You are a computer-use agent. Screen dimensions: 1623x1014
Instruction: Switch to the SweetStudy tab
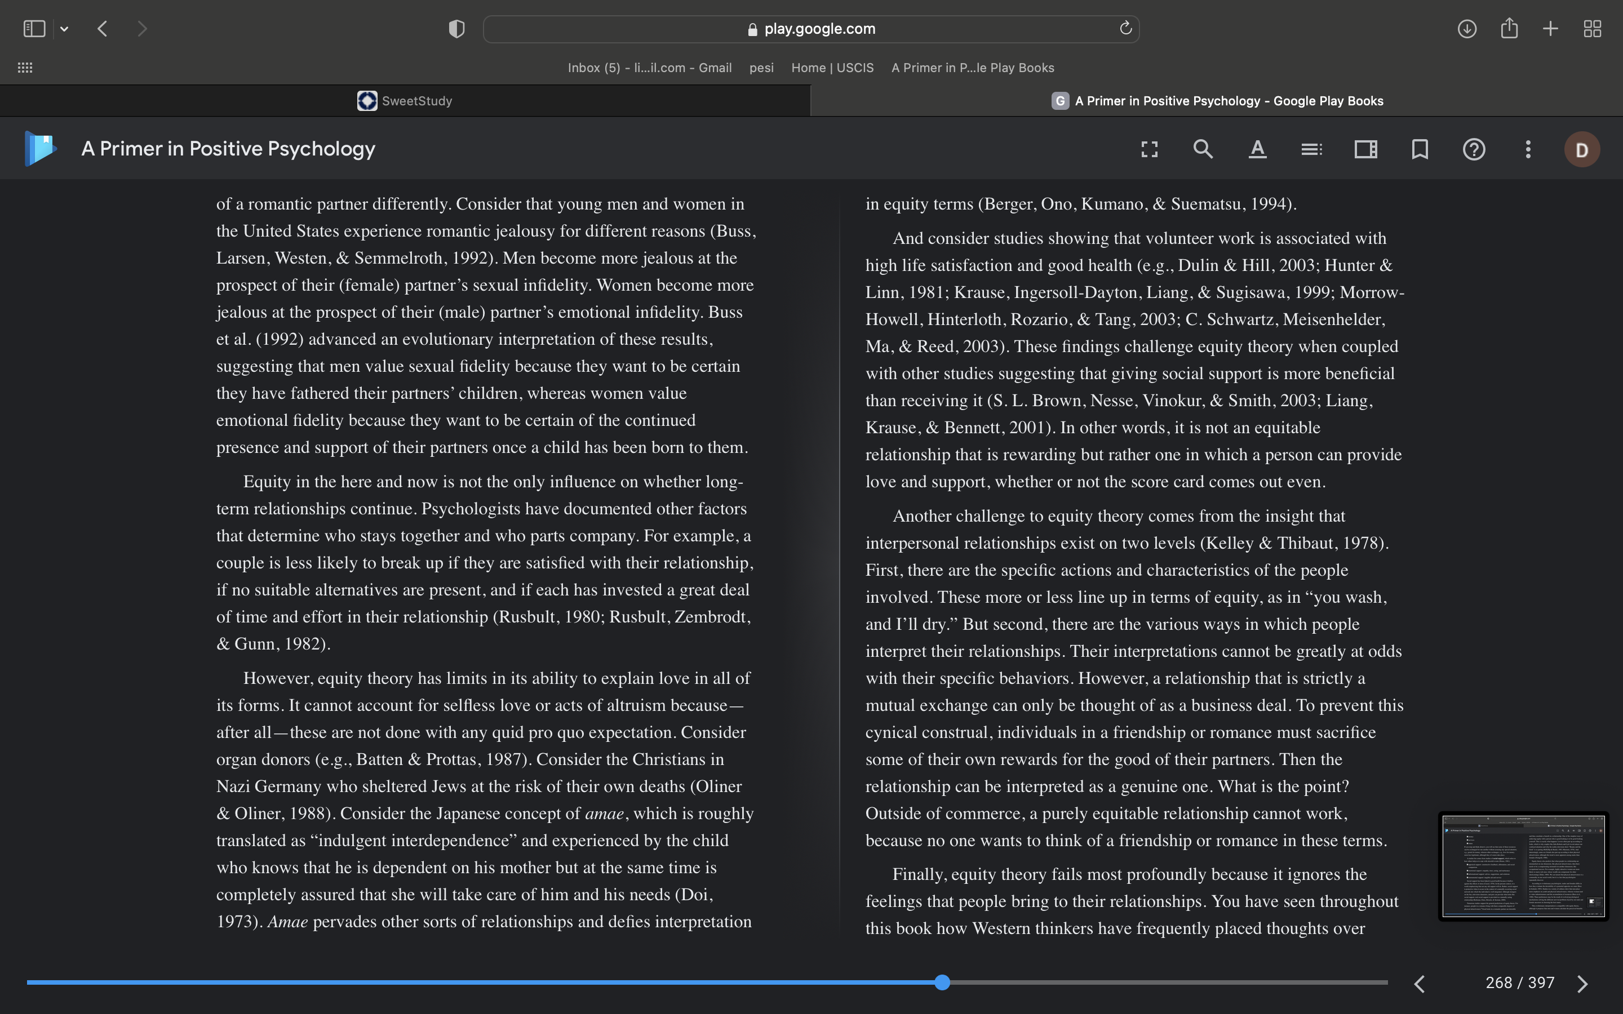405,101
